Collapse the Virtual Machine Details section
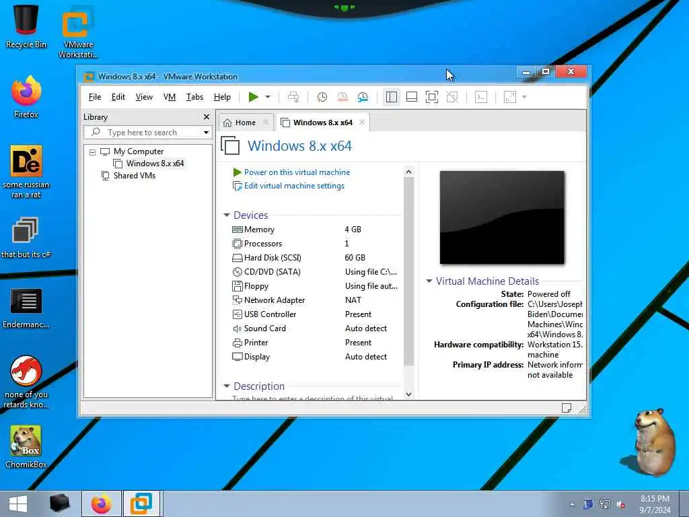The height and width of the screenshot is (517, 689). [429, 281]
